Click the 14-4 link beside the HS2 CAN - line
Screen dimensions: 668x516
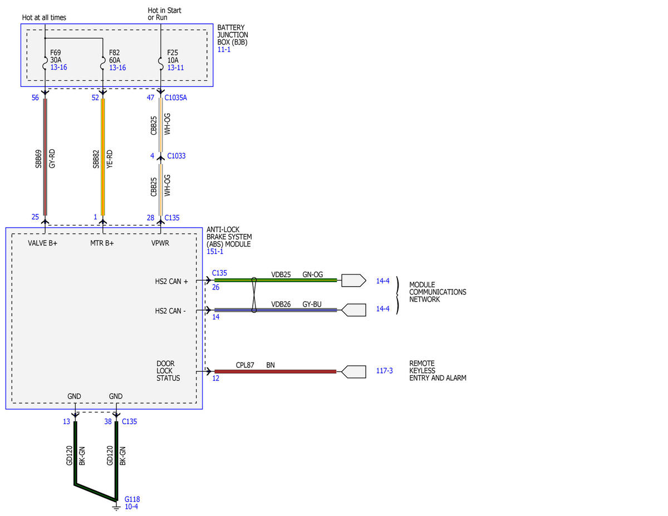[x=382, y=308]
